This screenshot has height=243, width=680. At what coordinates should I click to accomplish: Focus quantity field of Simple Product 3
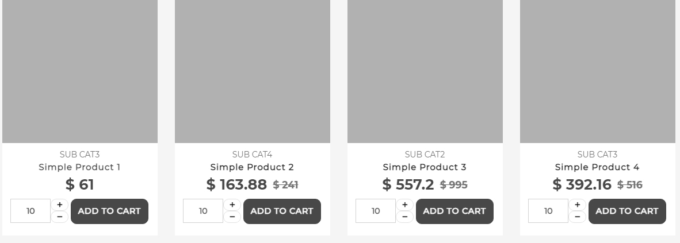click(x=376, y=211)
